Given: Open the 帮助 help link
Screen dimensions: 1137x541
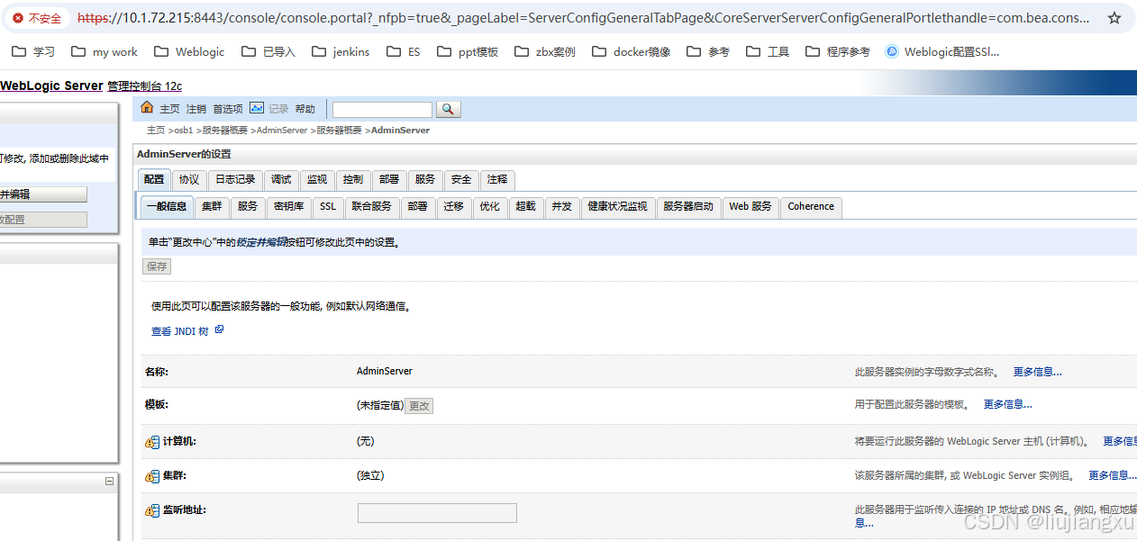Looking at the screenshot, I should point(305,109).
